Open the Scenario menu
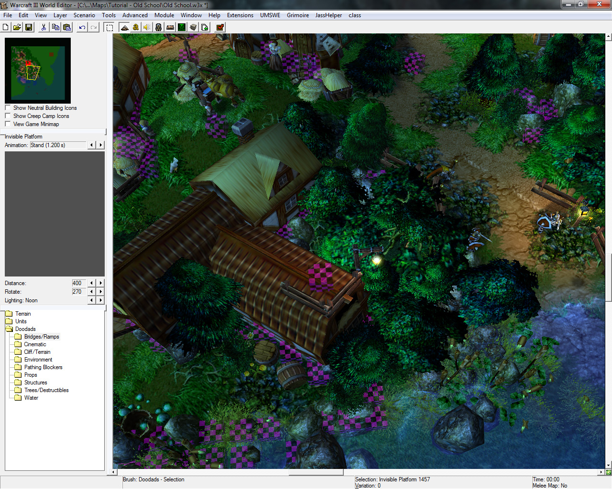Screen dimensions: 612x489 click(x=84, y=15)
